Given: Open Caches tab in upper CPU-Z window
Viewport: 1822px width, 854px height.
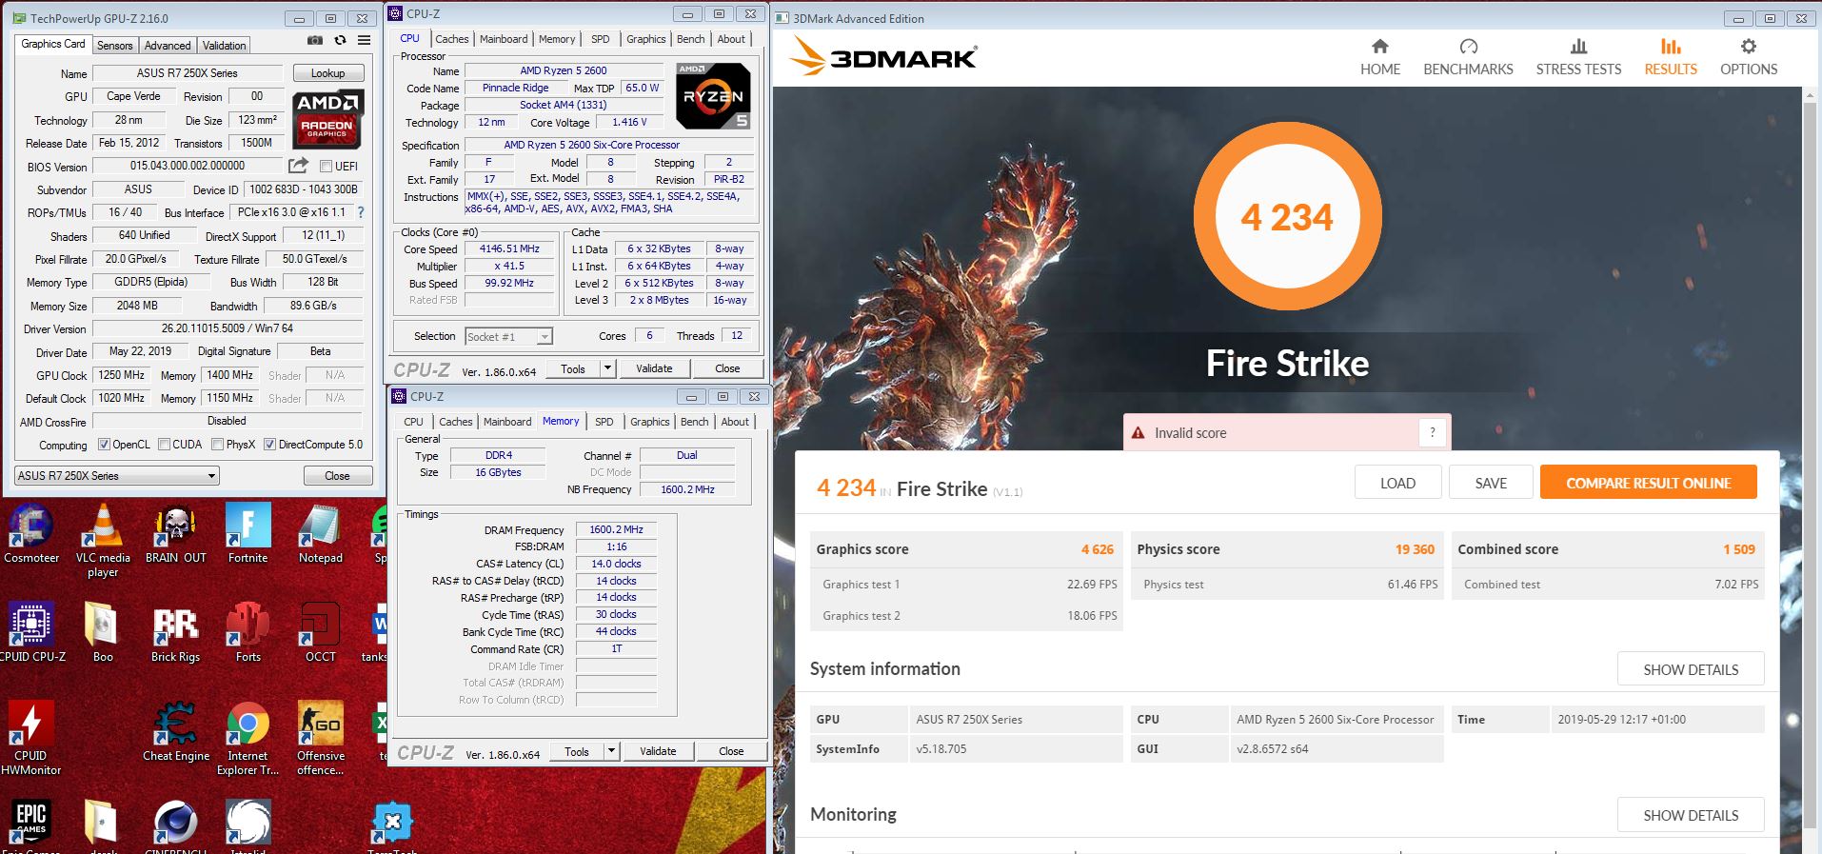Looking at the screenshot, I should pyautogui.click(x=451, y=39).
